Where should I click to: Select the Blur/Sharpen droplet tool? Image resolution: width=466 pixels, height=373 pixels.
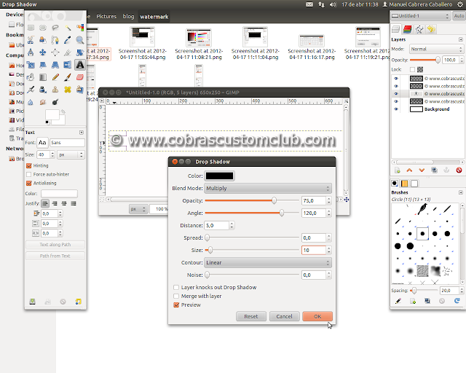pos(31,102)
